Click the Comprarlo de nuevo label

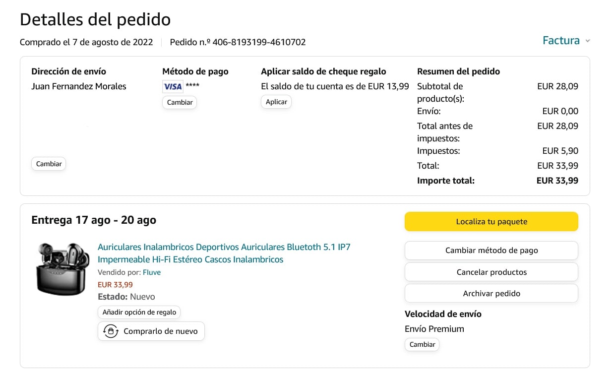160,331
